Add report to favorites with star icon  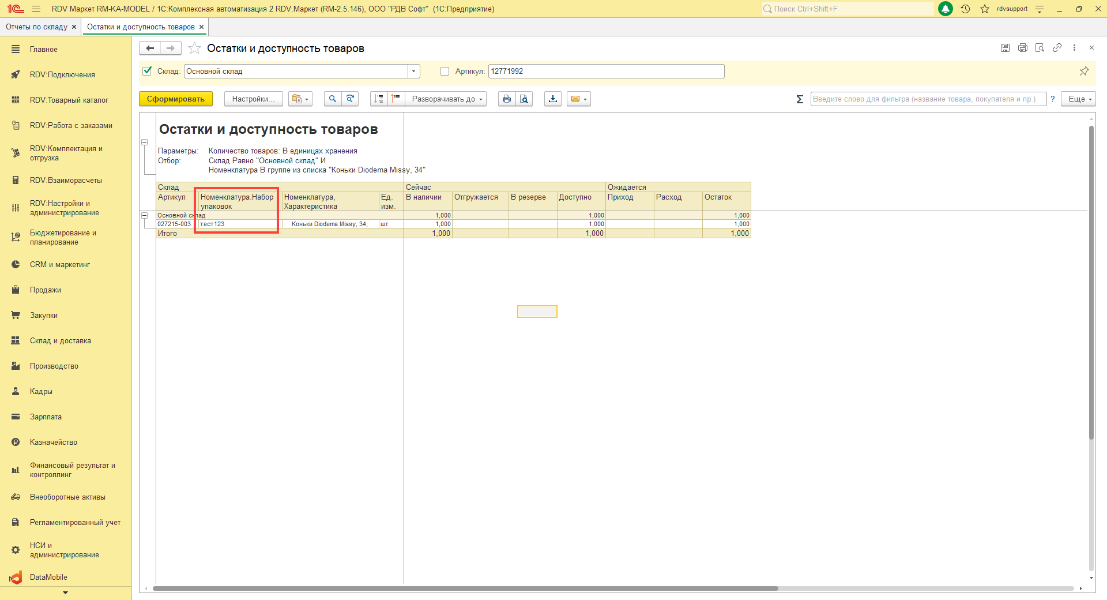(x=195, y=48)
